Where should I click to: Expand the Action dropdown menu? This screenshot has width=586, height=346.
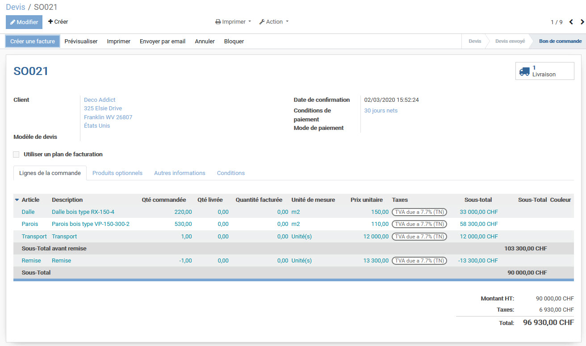(274, 22)
